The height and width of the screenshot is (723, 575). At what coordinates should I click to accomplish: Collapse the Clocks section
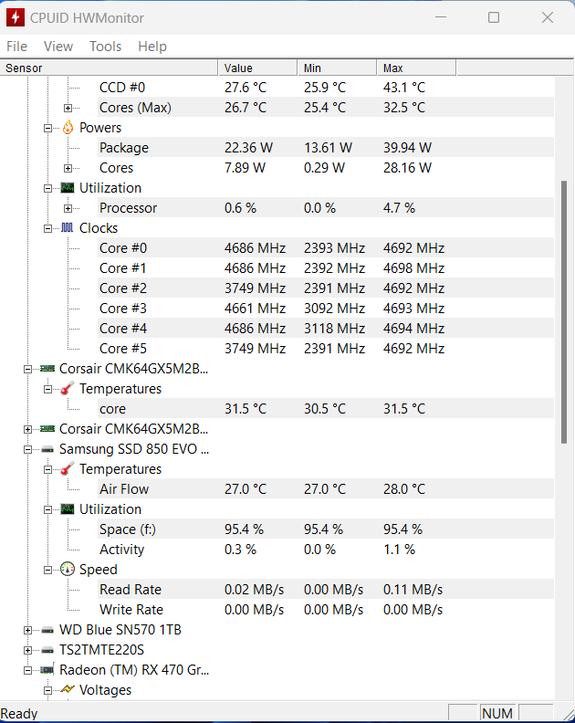point(47,228)
